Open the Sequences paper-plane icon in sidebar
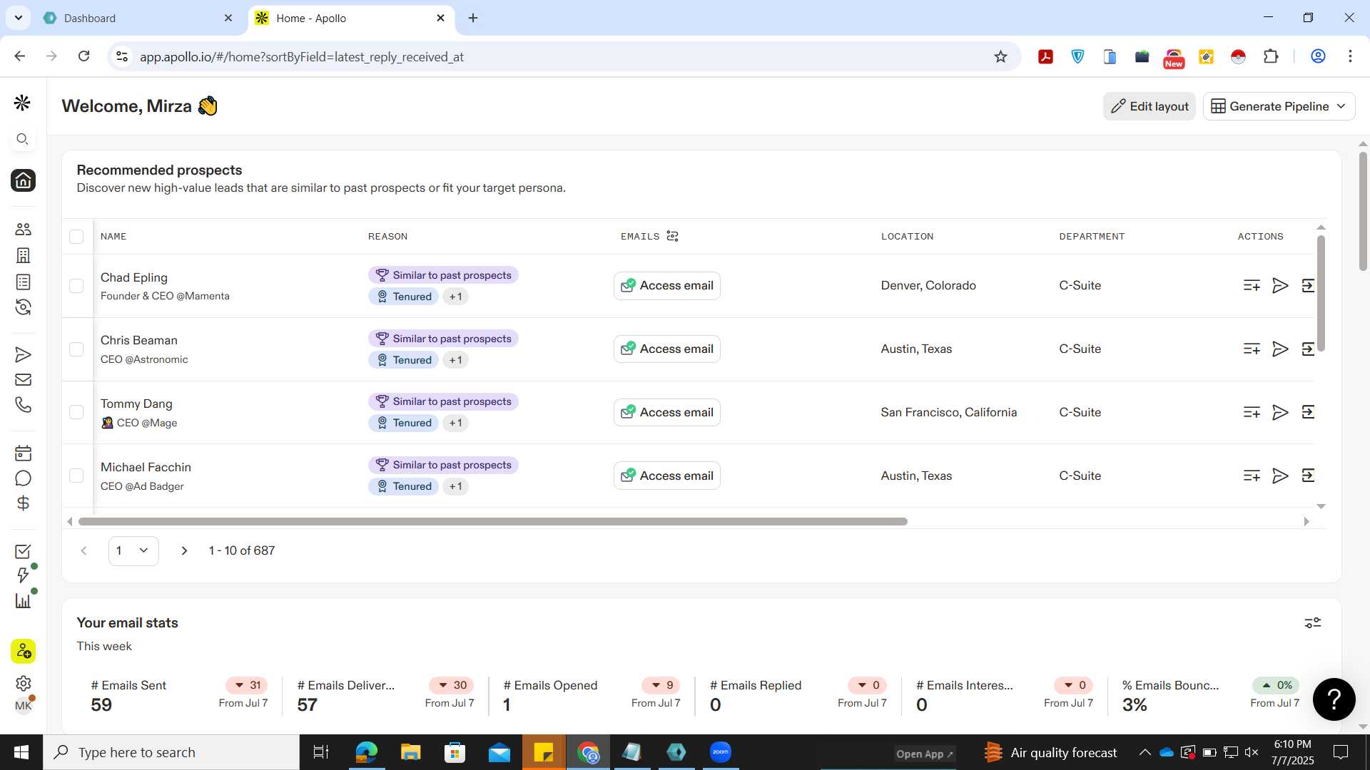This screenshot has height=770, width=1370. (23, 354)
